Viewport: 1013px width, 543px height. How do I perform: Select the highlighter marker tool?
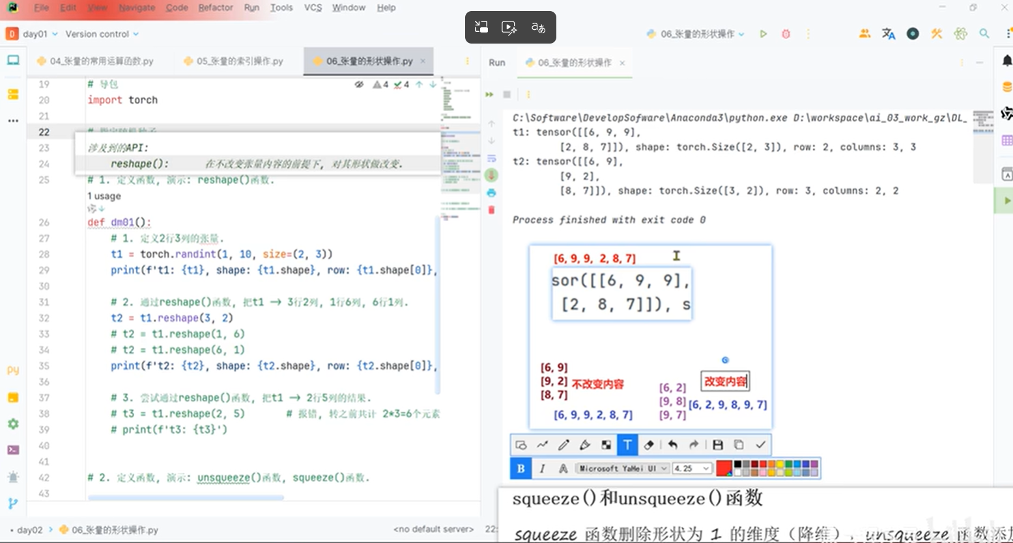[x=585, y=445]
